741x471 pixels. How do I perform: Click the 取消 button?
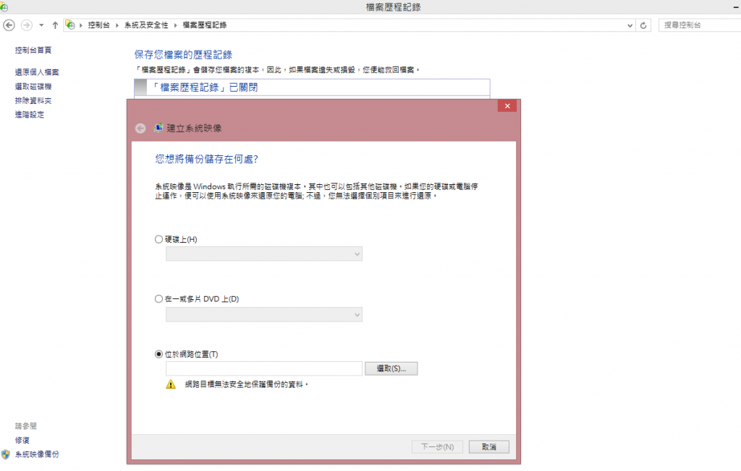pos(489,447)
